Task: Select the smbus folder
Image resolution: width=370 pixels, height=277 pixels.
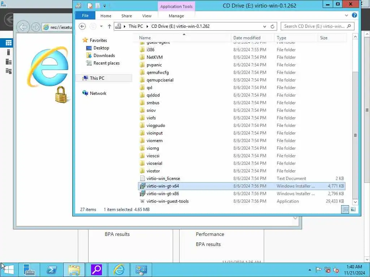Action: point(153,103)
